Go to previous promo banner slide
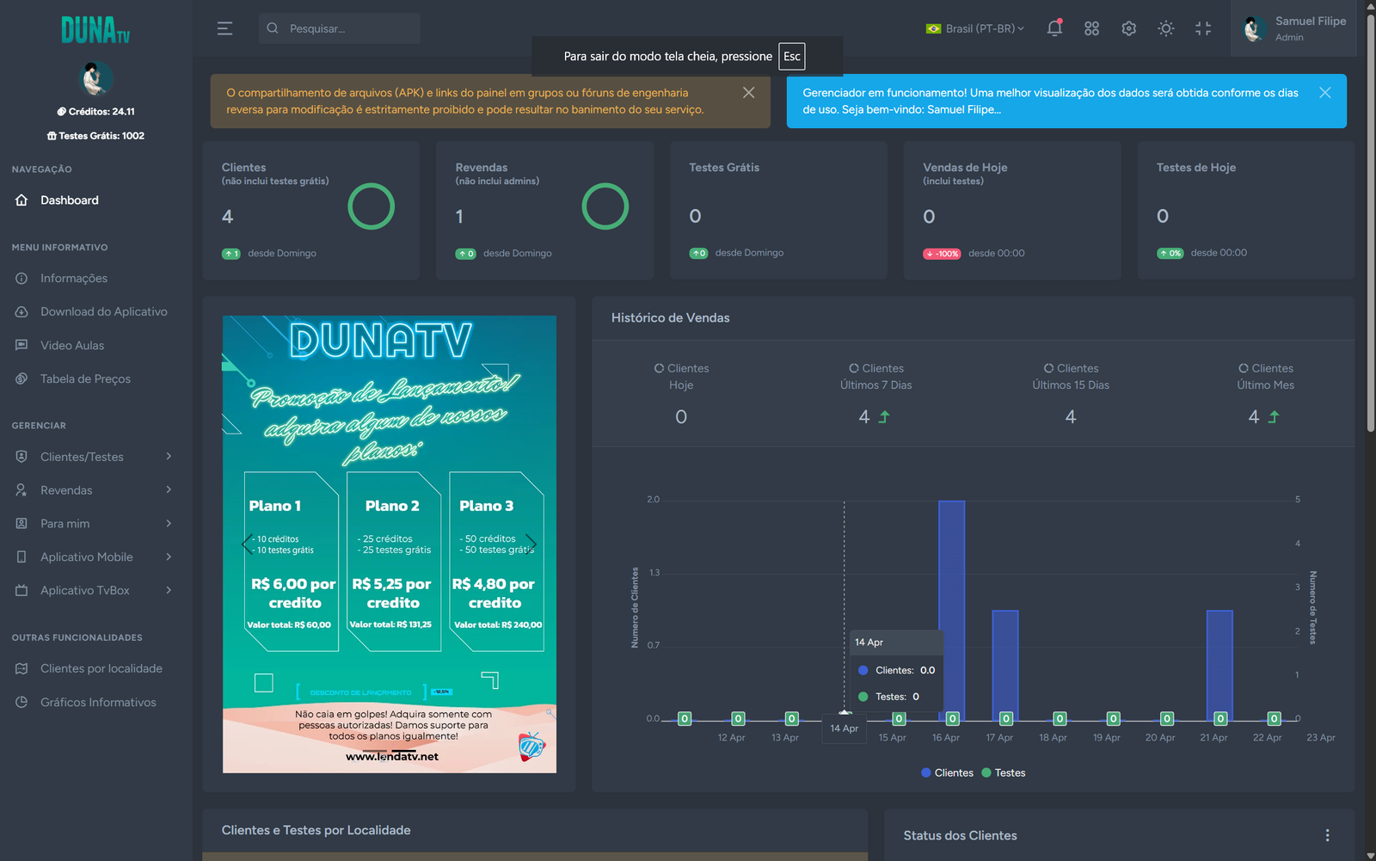 click(248, 544)
